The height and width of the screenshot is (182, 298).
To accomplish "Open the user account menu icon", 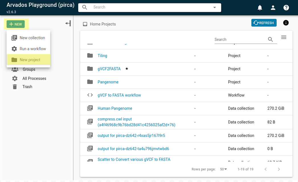I will coord(273,8).
